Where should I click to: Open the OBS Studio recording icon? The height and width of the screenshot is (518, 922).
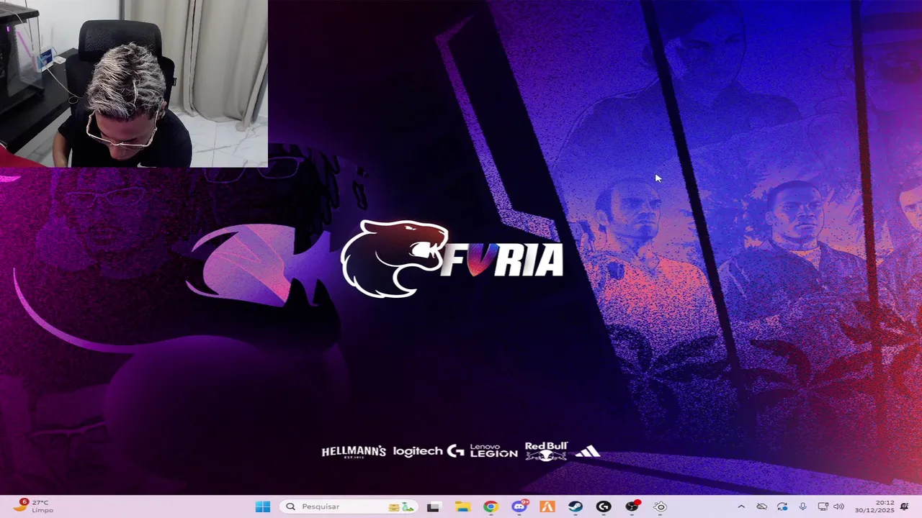point(632,506)
